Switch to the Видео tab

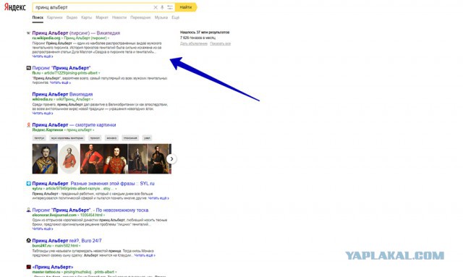point(72,17)
